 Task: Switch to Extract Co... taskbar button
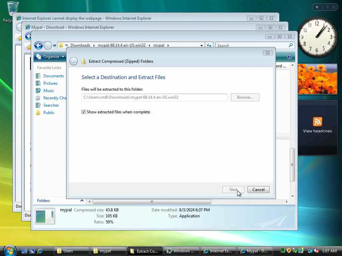145,251
